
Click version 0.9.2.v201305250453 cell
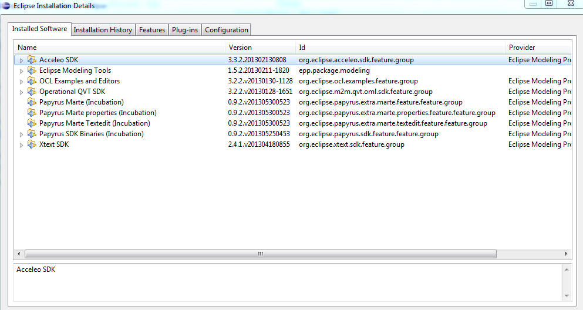(259, 134)
